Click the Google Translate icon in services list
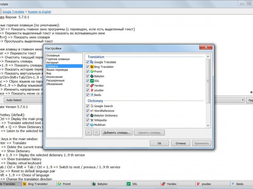The width and height of the screenshot is (253, 189). coord(92,62)
